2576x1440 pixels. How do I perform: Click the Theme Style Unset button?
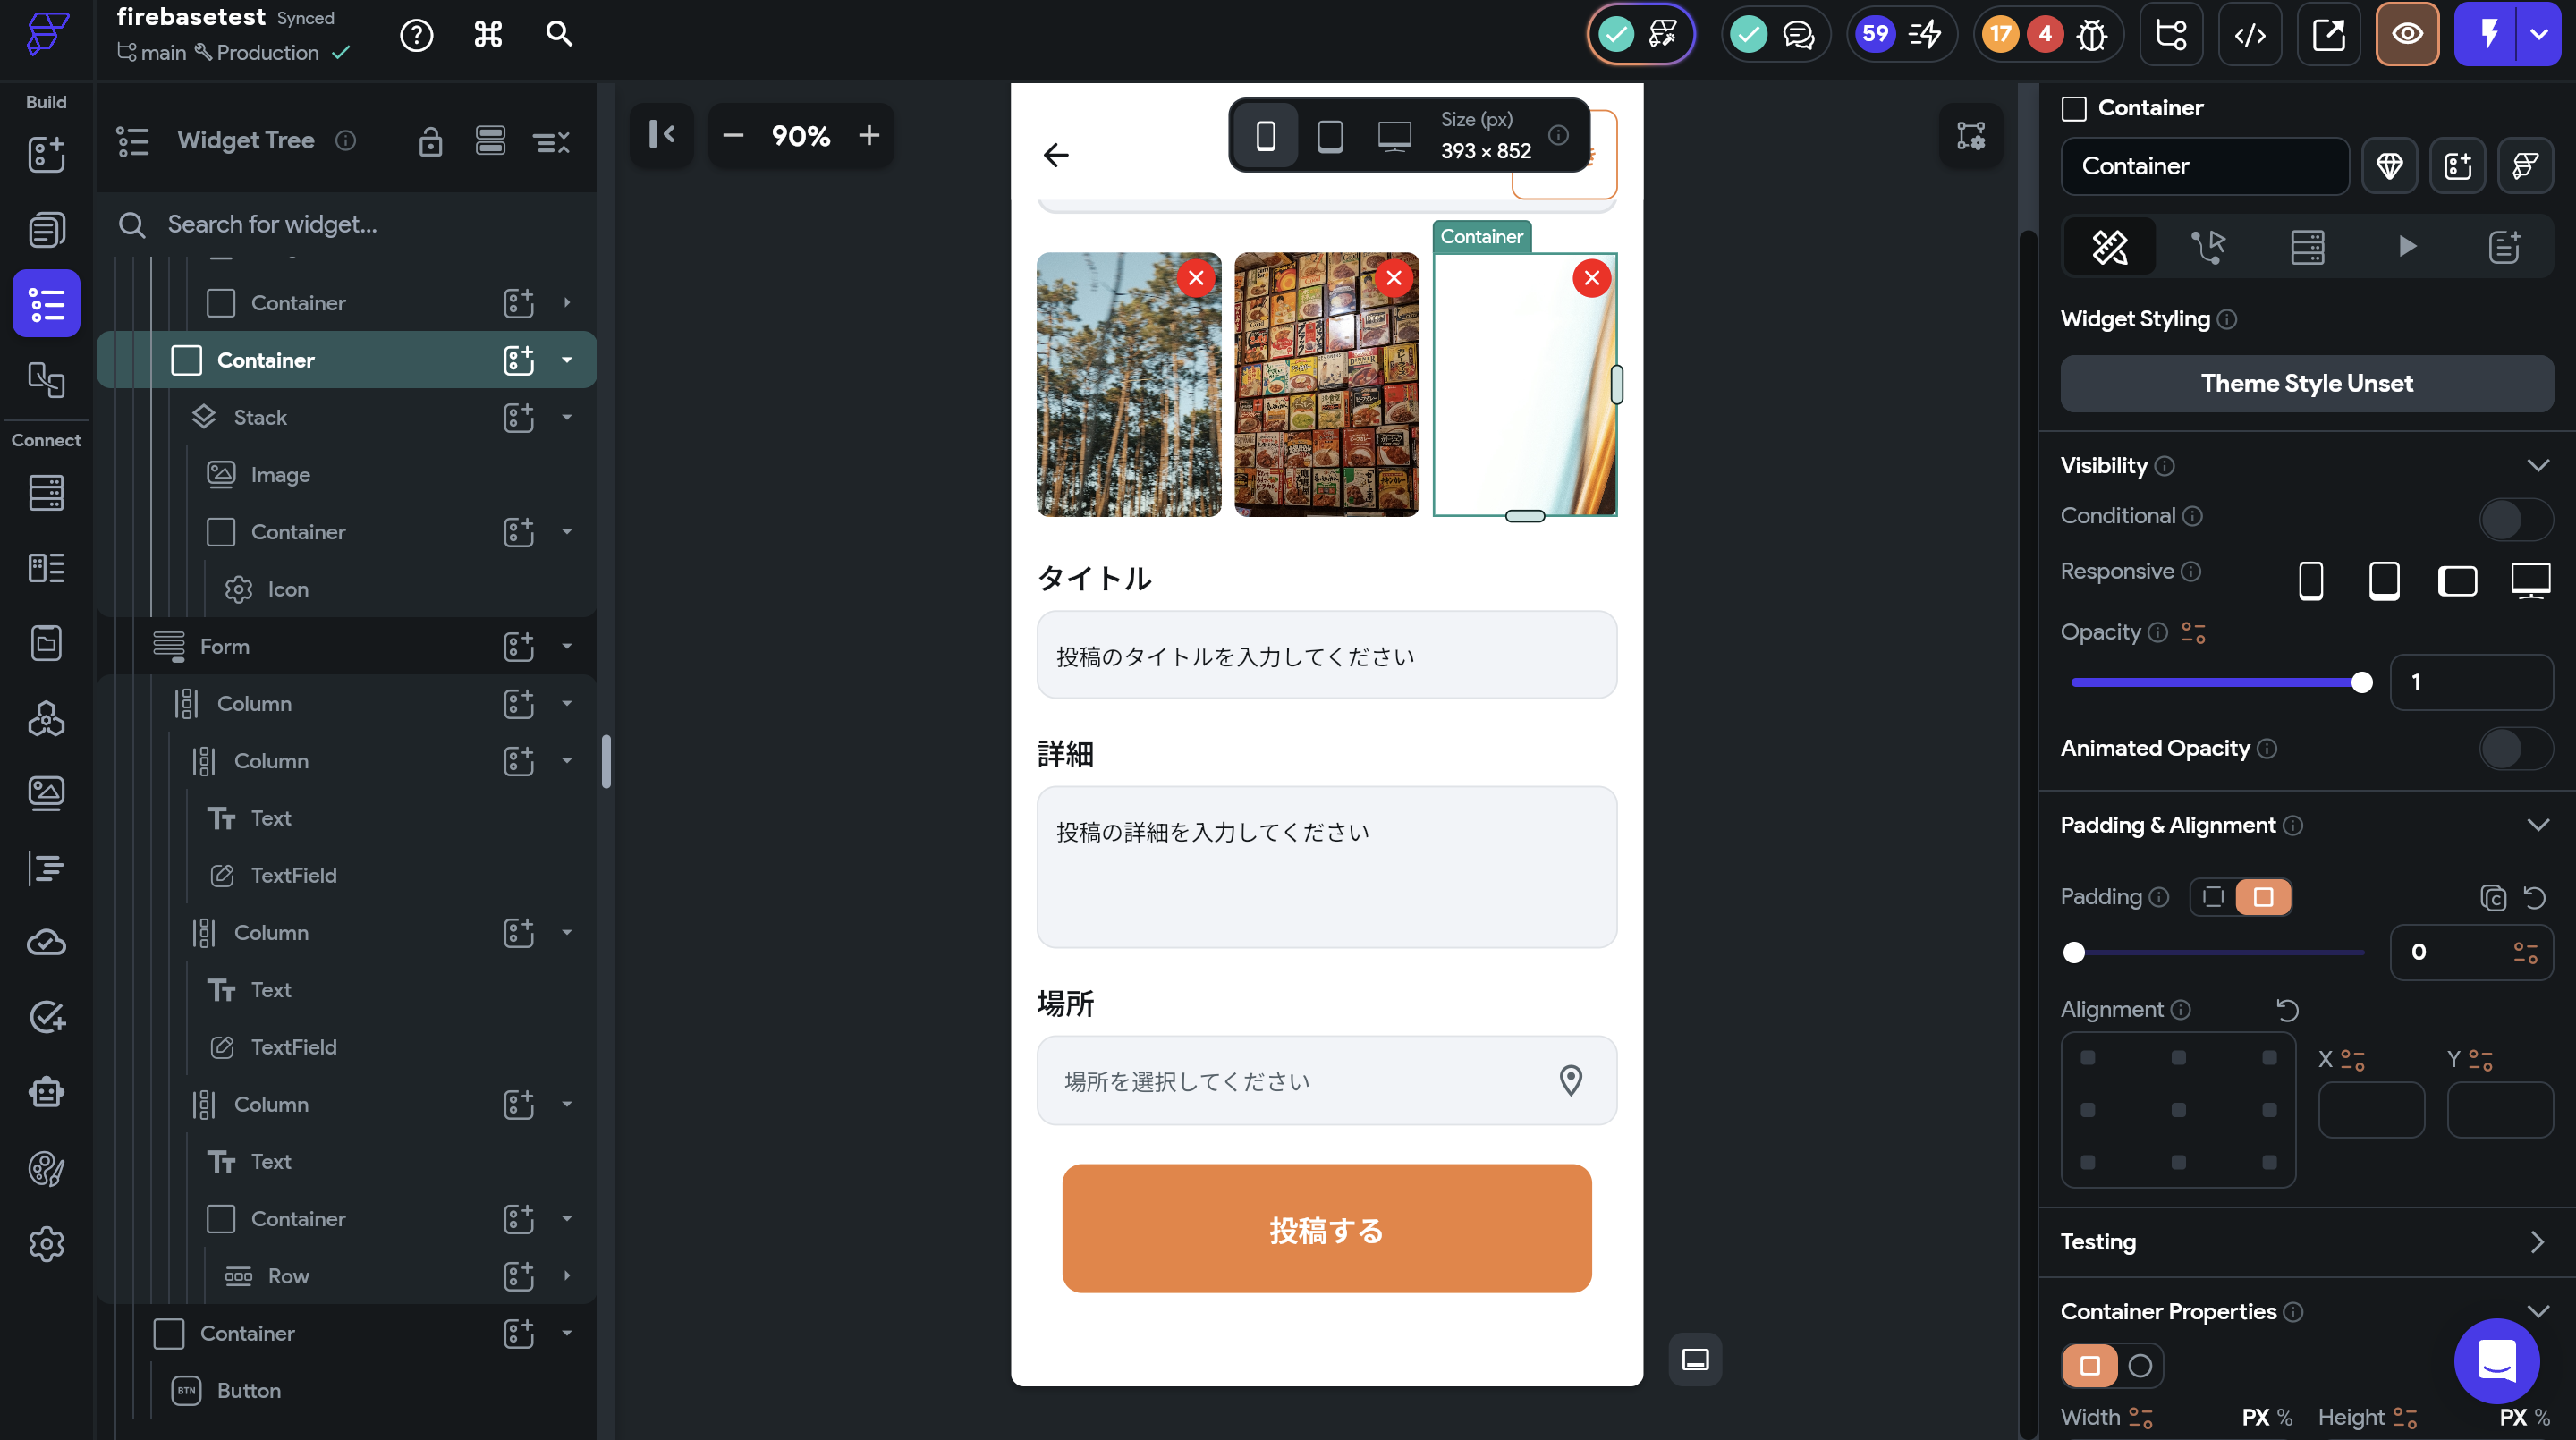click(x=2306, y=384)
